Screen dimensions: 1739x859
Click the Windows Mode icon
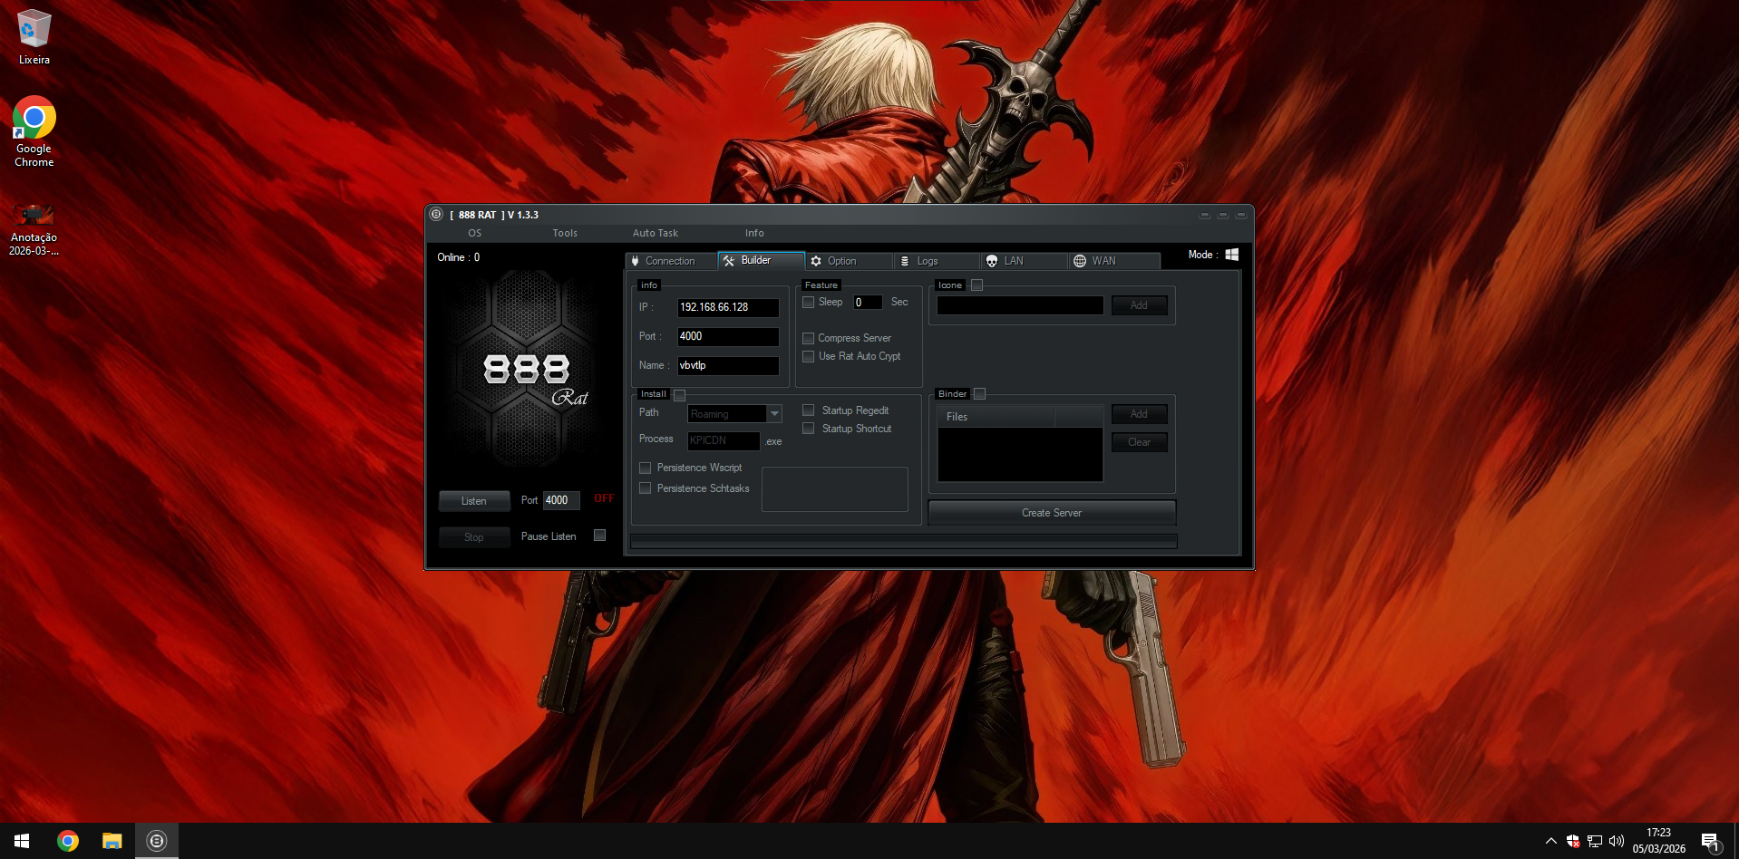coord(1231,255)
